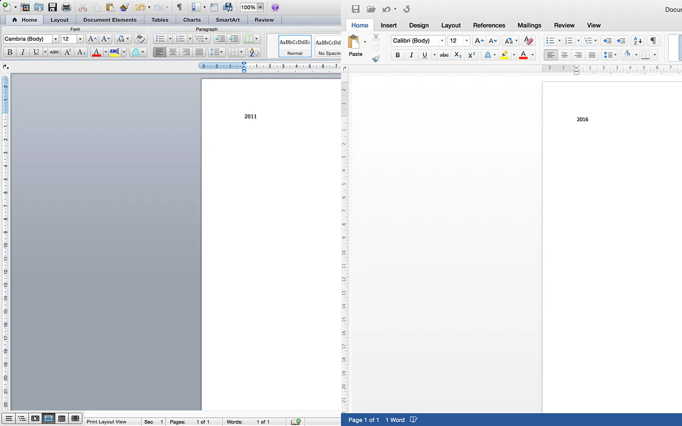Switch to the Document Elements tab
The image size is (682, 426).
pyautogui.click(x=109, y=20)
